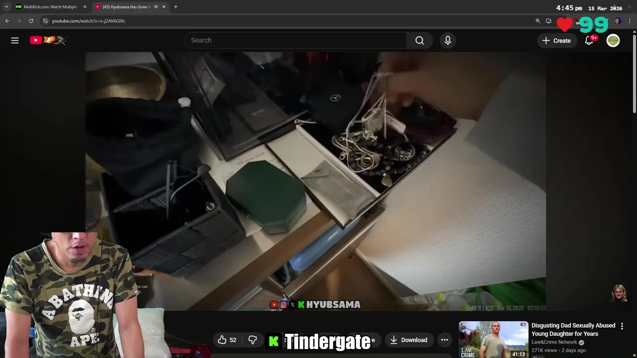This screenshot has width=637, height=358.
Task: Open the browser profile avatar
Action: (618, 21)
